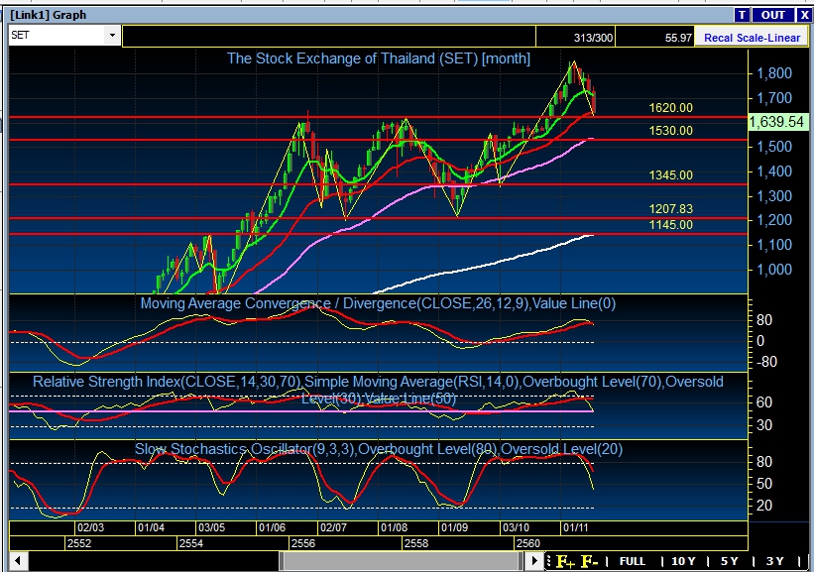The height and width of the screenshot is (572, 814).
Task: Click the scroll right arrow
Action: coord(533,561)
